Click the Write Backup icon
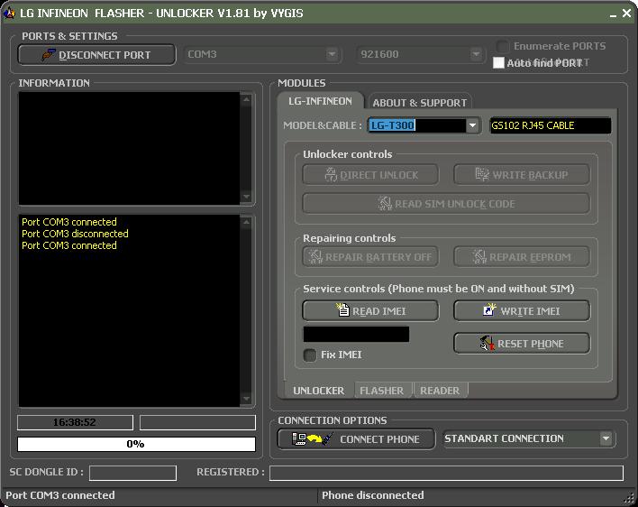Image resolution: width=638 pixels, height=507 pixels. (x=482, y=174)
